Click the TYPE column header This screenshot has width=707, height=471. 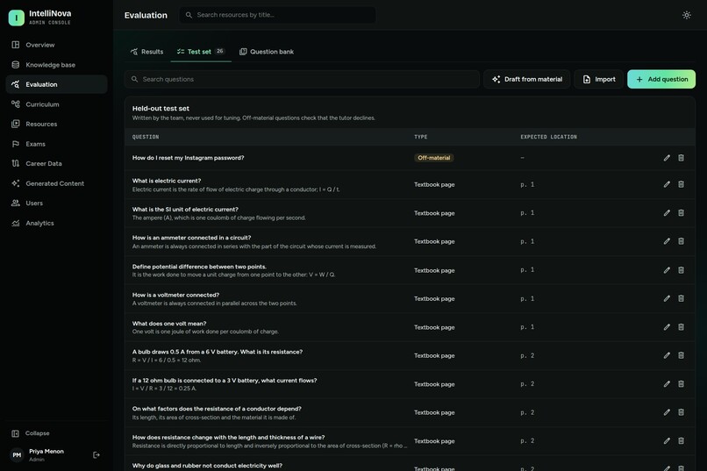click(421, 137)
